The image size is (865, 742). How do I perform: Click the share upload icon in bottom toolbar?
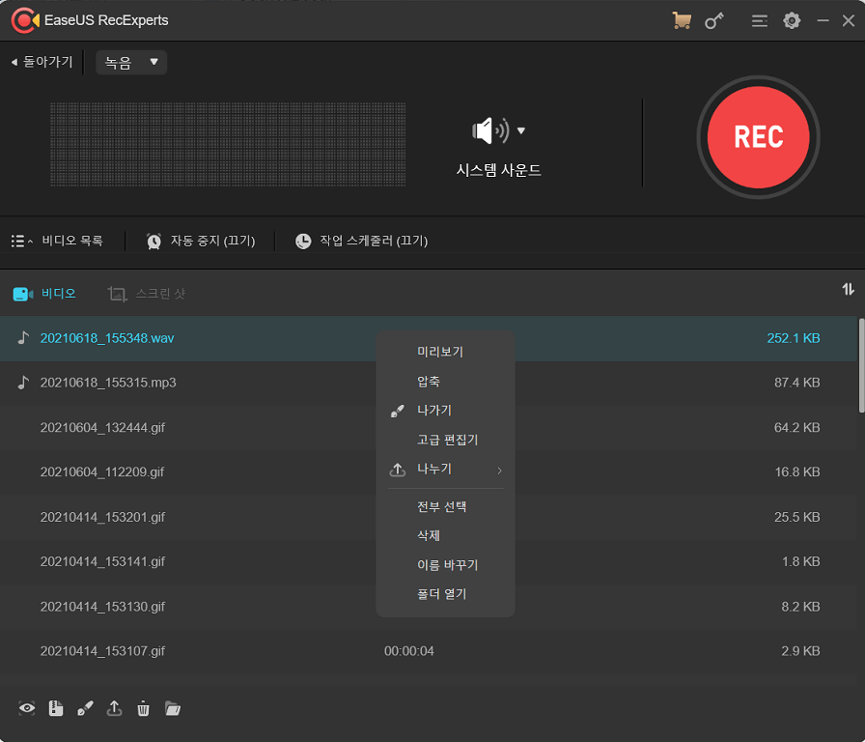(114, 708)
